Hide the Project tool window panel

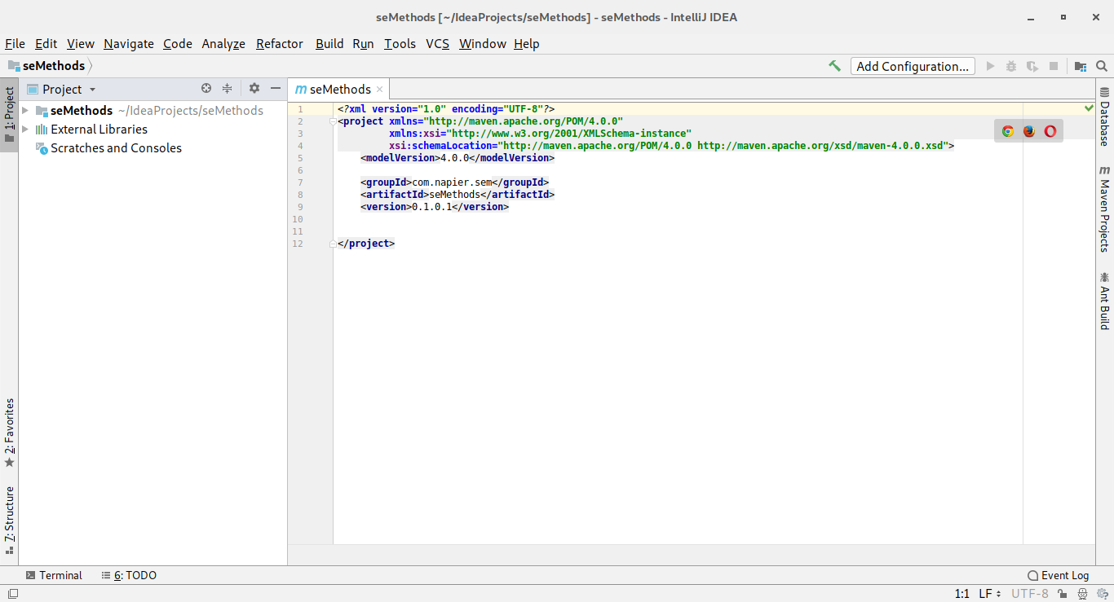point(276,89)
